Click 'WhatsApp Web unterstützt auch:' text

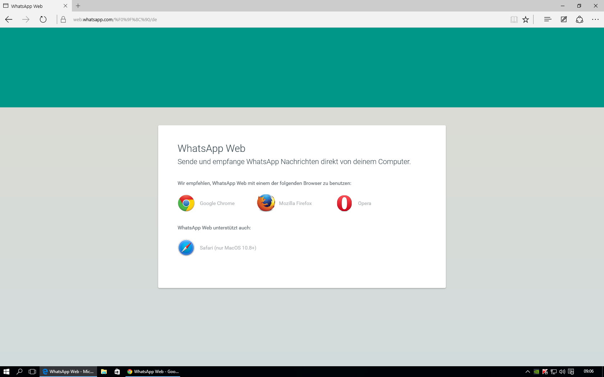pyautogui.click(x=214, y=228)
